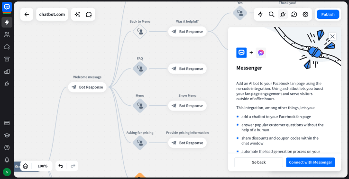Viewport: 349px width, 179px height.
Task: Click 'This integration, among other things' text
Action: [x=276, y=108]
